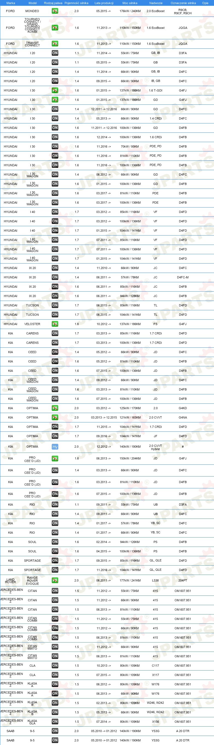The image size is (214, 745).
Task: Click petrol icon in Kia Optima G4NA row
Action: tap(55, 417)
